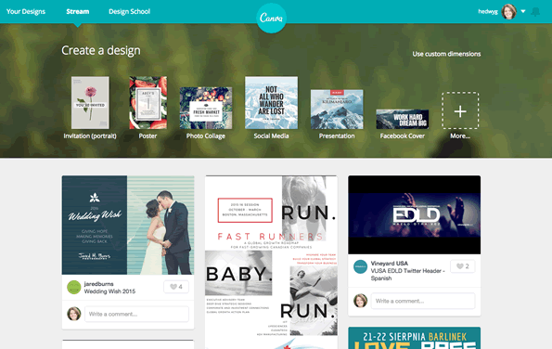Select the Stream tab

(x=77, y=11)
